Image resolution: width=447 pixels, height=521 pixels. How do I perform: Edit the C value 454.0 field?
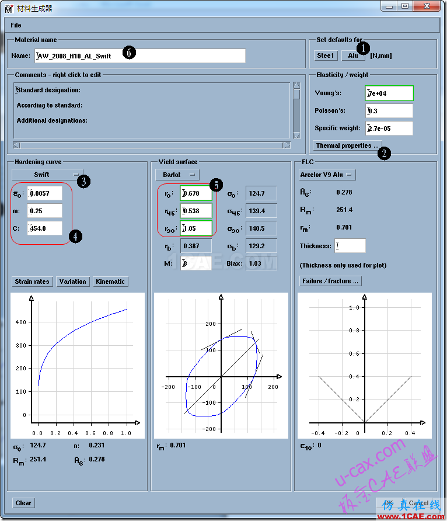(44, 228)
